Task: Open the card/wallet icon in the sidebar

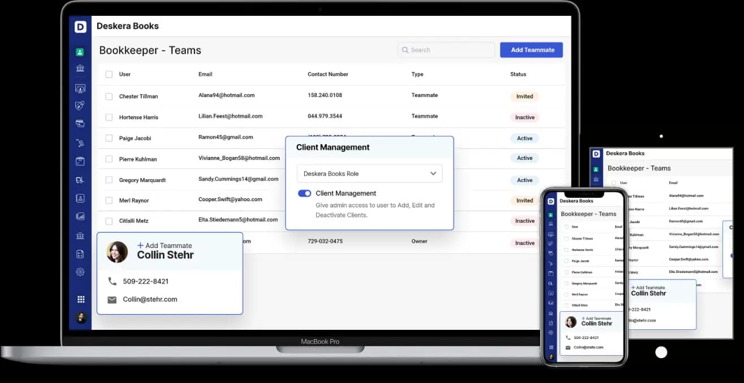Action: (80, 123)
